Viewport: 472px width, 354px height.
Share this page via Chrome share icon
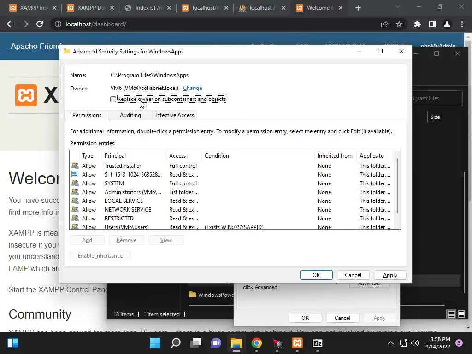(x=384, y=24)
